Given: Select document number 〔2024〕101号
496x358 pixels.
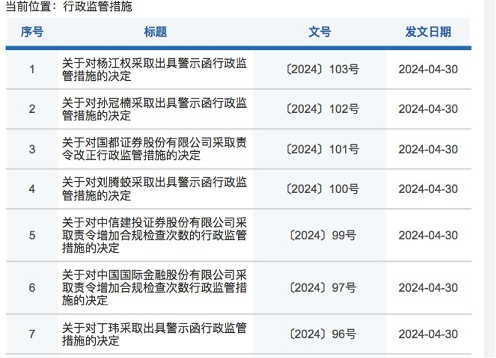Looking at the screenshot, I should (x=322, y=150).
